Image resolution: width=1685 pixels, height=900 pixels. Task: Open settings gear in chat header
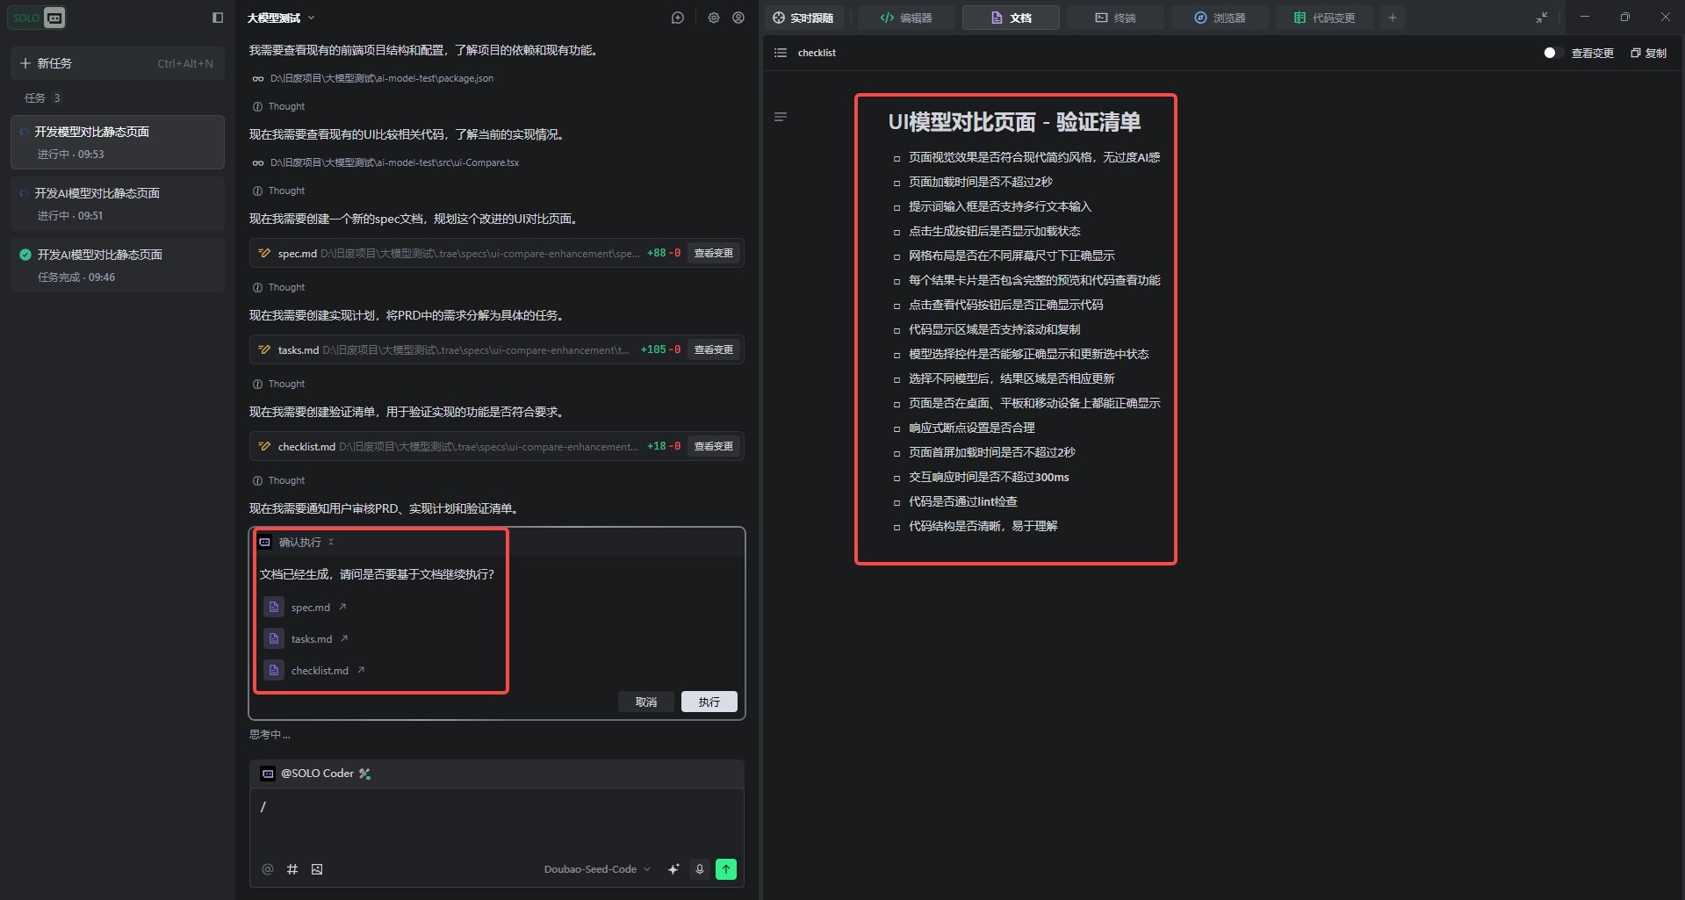tap(714, 18)
